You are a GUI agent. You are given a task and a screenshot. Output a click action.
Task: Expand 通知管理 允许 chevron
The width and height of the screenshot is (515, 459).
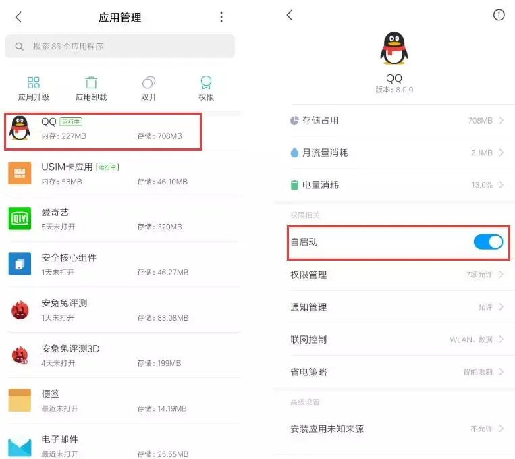point(501,307)
